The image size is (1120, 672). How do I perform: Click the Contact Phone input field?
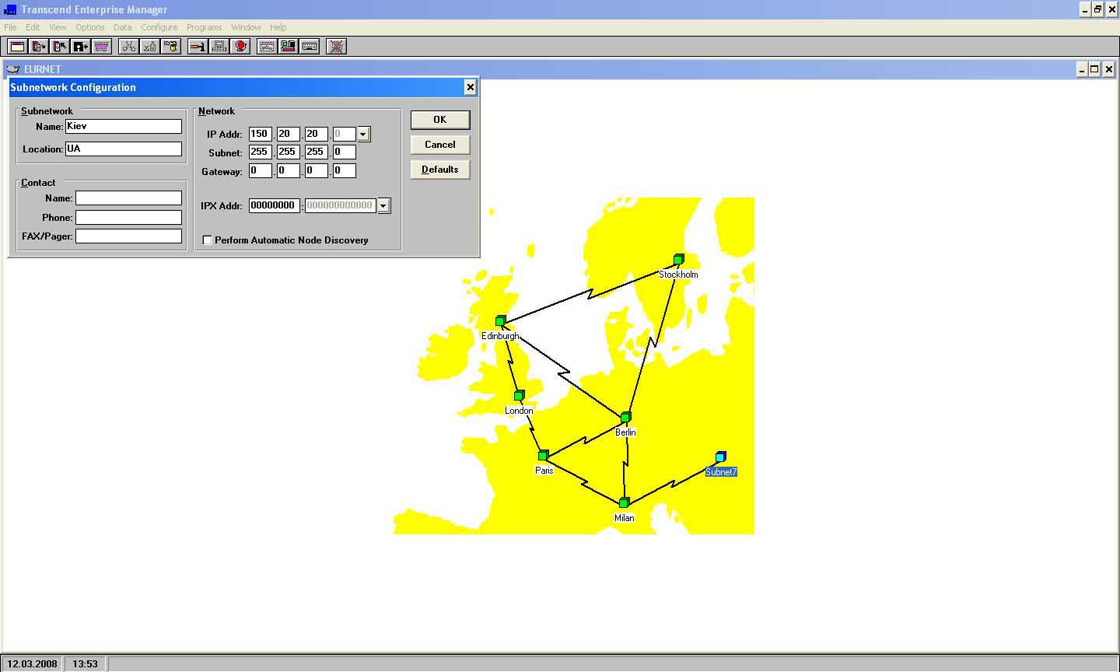[128, 218]
